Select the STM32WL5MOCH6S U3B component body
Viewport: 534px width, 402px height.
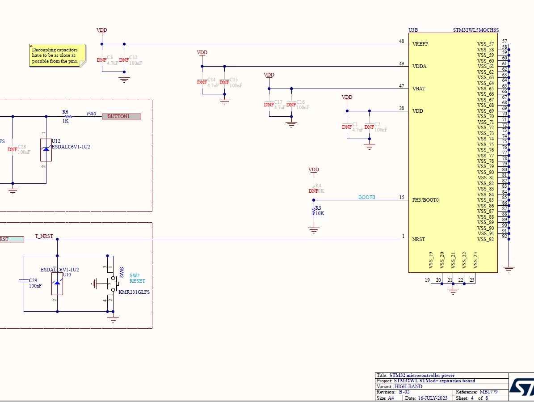click(x=453, y=152)
